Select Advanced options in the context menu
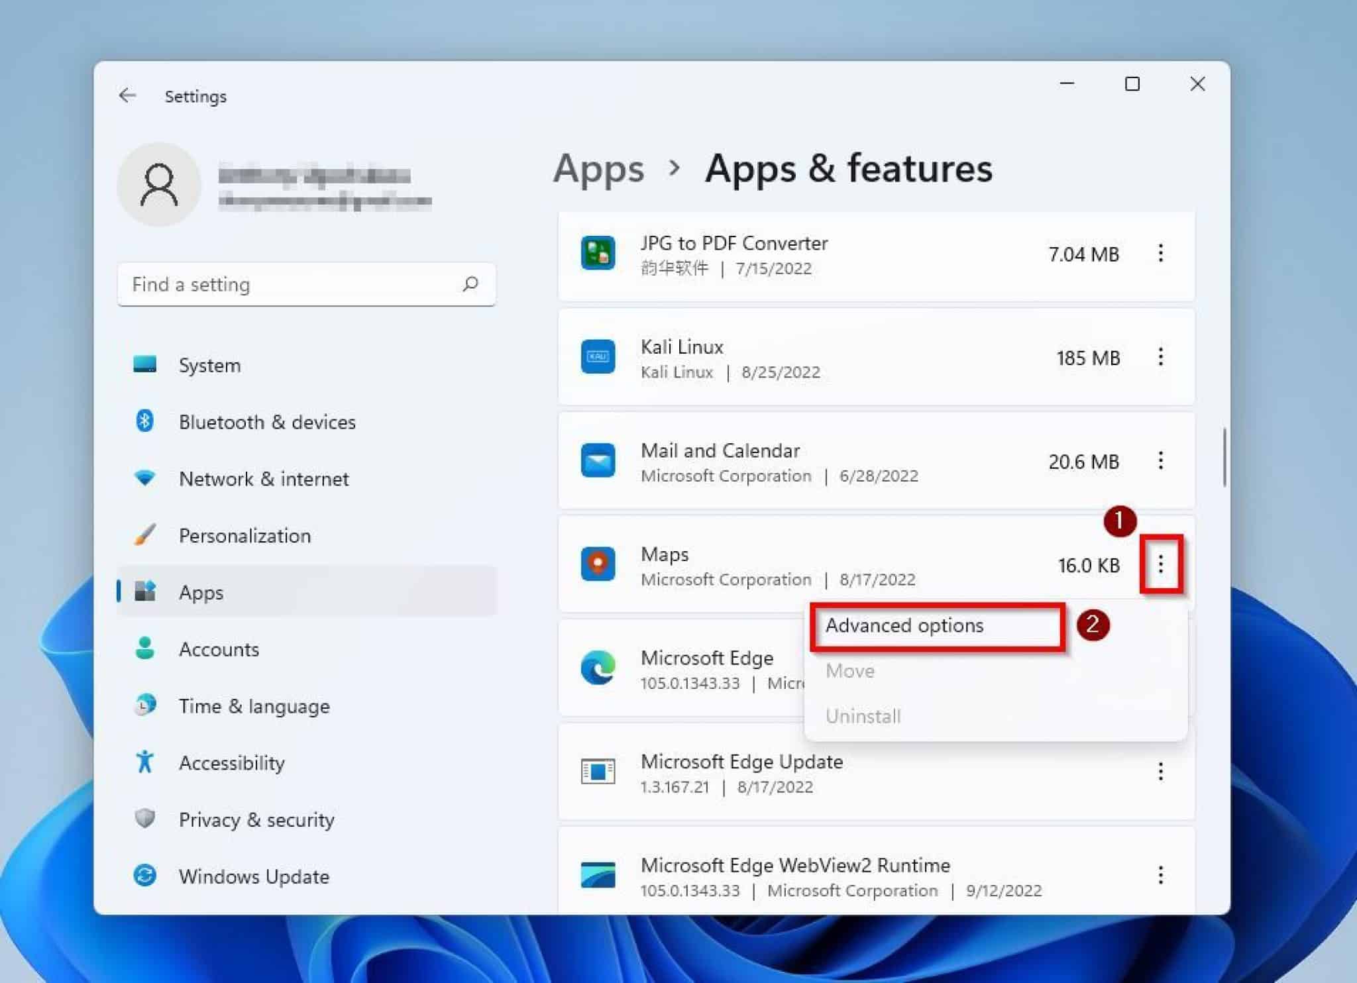Viewport: 1357px width, 983px height. 905,626
